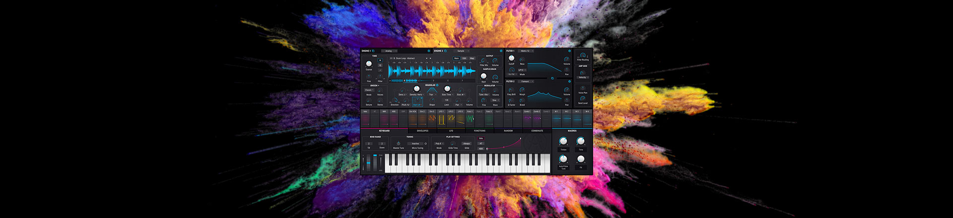Viewport: 953px width, 218px height.
Task: Click the Filter 2 Freq Shift knob
Action: coord(511,90)
